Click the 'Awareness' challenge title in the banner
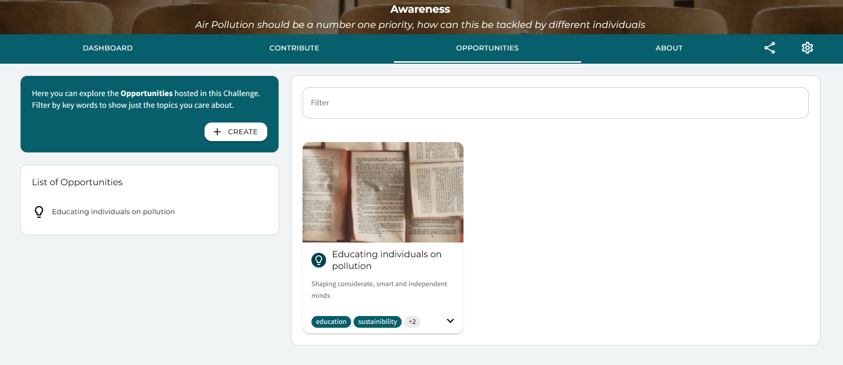Image resolution: width=843 pixels, height=365 pixels. 420,9
